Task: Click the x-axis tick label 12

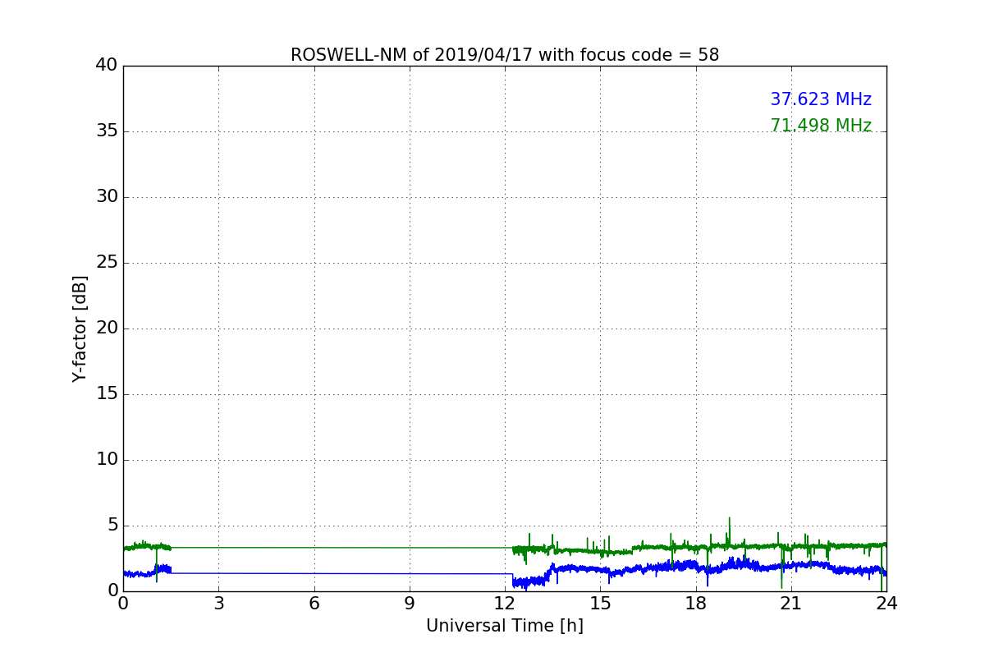Action: pos(505,604)
